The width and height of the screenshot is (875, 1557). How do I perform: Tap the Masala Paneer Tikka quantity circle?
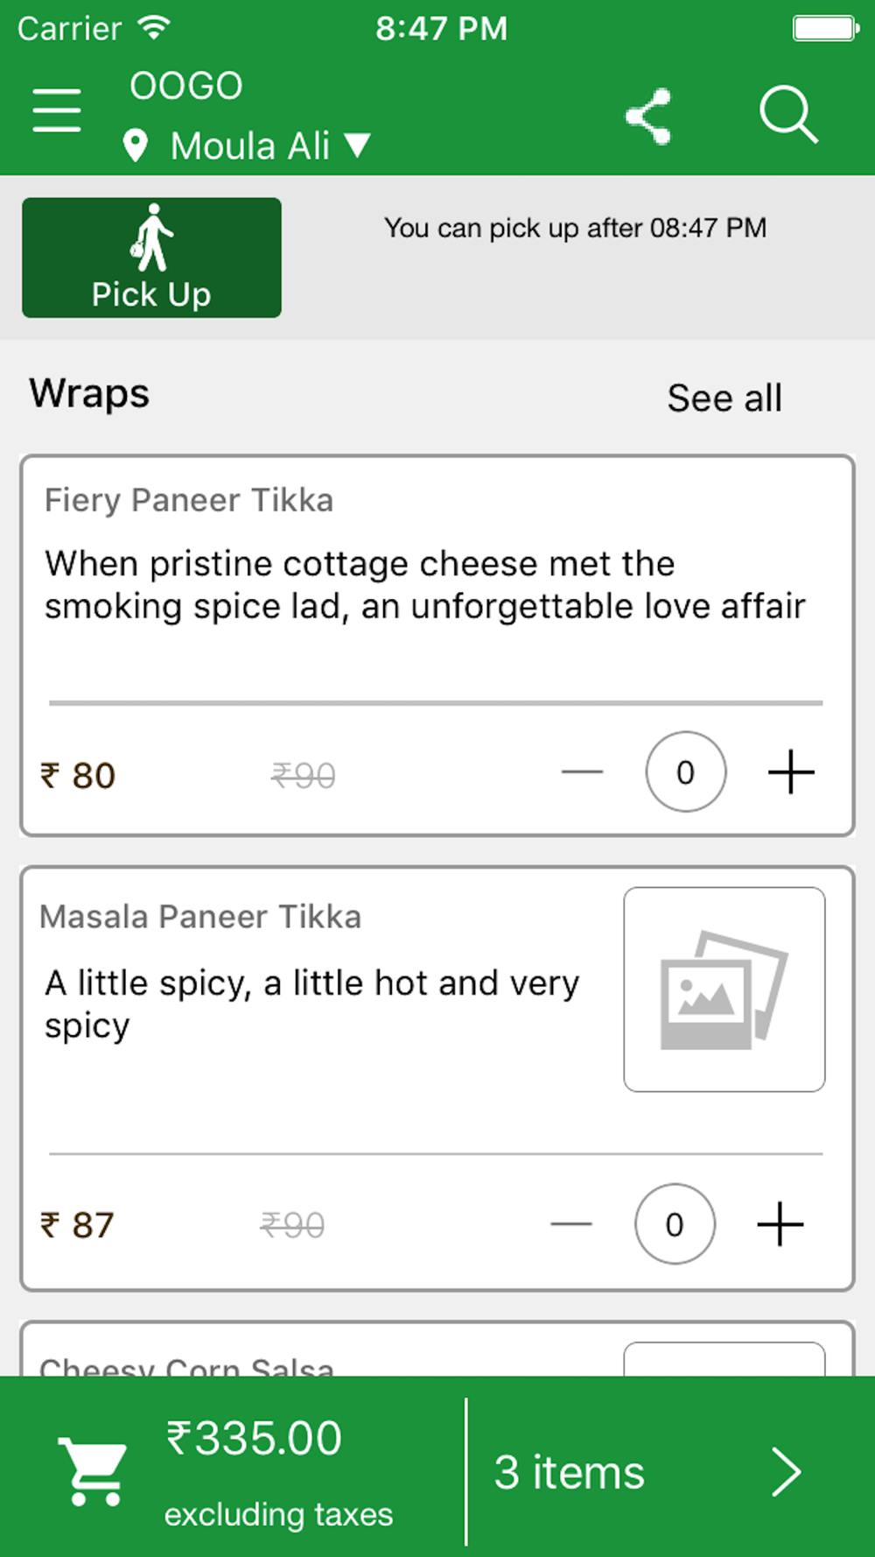click(675, 1223)
